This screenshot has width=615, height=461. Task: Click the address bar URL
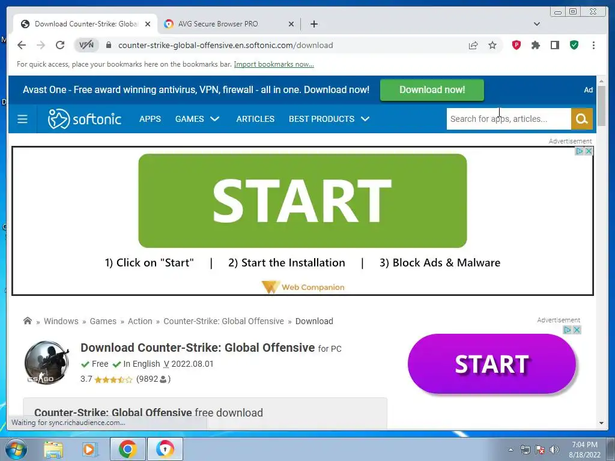[x=226, y=45]
